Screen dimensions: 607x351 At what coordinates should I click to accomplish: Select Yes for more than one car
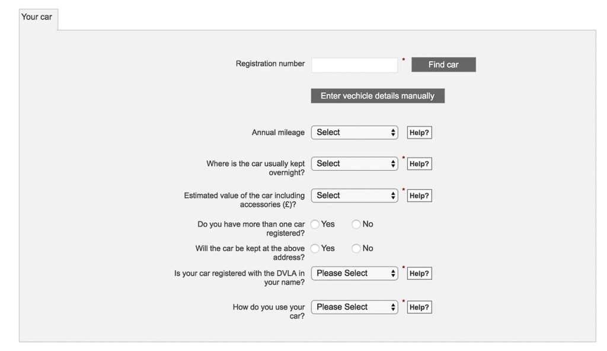click(x=315, y=224)
